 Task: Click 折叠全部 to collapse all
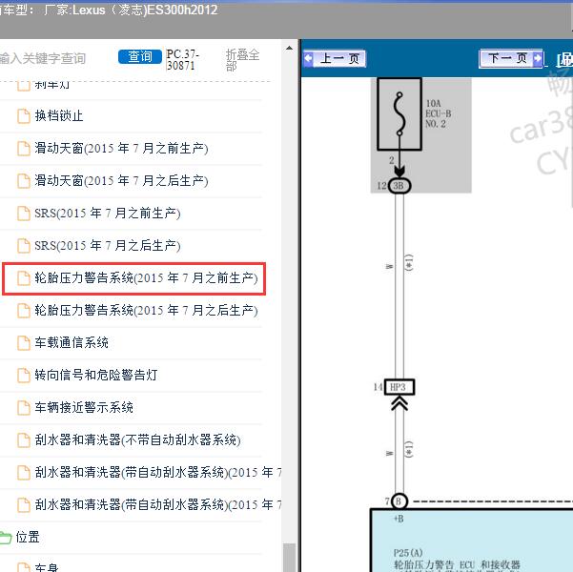point(242,60)
